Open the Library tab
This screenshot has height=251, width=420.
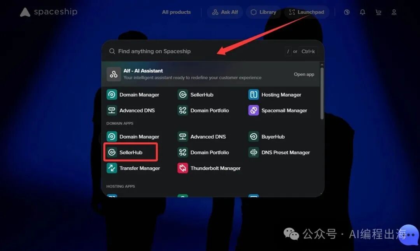[x=263, y=12]
